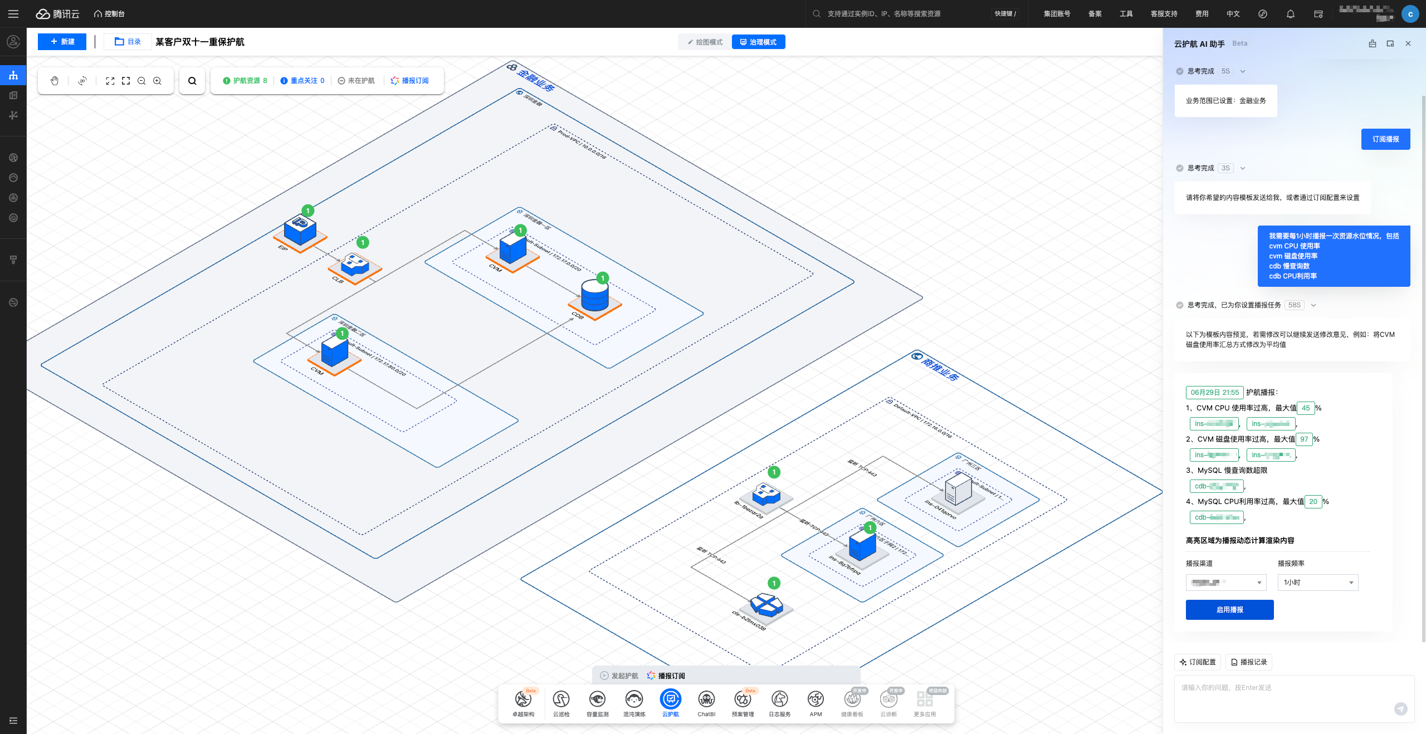This screenshot has width=1426, height=734.
Task: Click the 新建 button
Action: click(x=62, y=42)
